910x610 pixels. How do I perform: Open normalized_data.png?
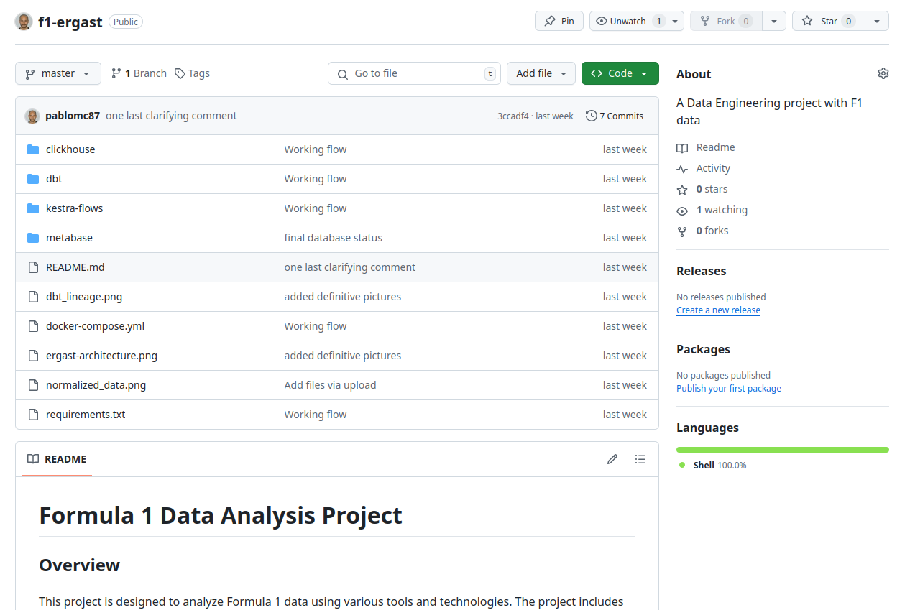(96, 385)
